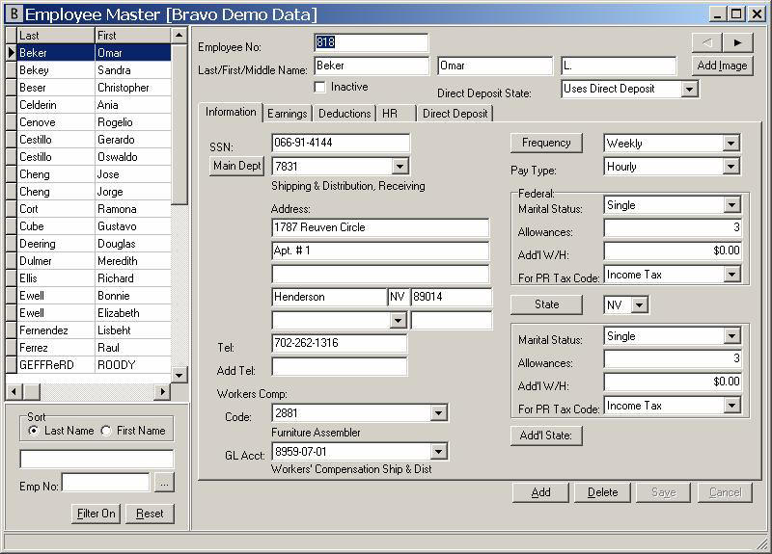Expand the Federal Marital Status dropdown

tap(731, 205)
